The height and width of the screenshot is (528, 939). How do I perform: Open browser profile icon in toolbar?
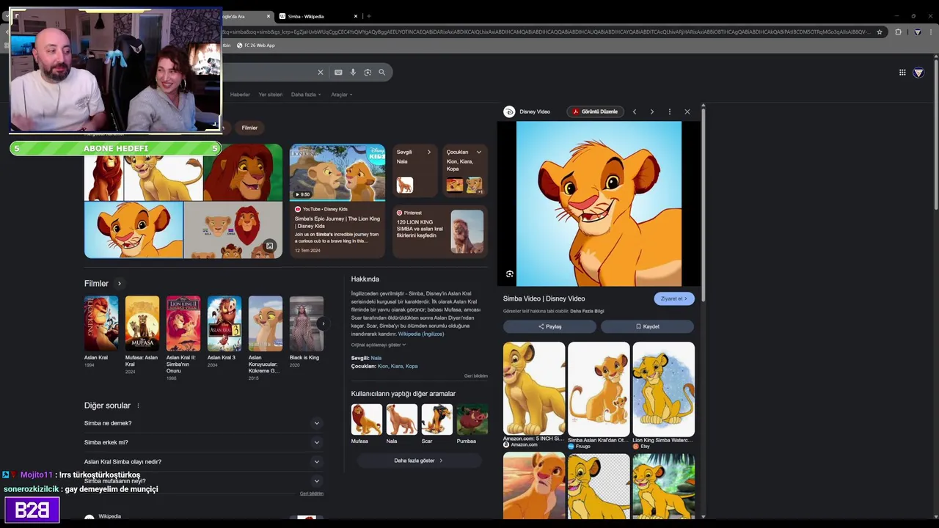click(x=917, y=32)
